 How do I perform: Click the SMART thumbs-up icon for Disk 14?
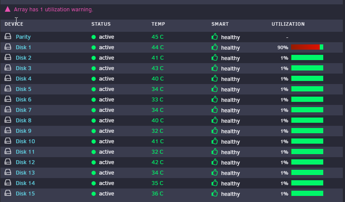click(x=214, y=183)
